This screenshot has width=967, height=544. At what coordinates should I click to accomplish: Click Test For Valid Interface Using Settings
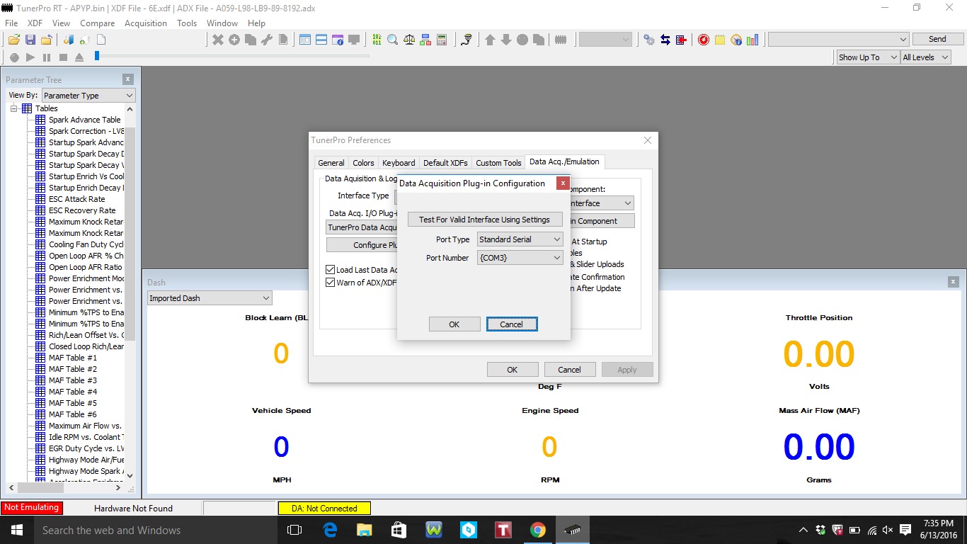click(484, 220)
